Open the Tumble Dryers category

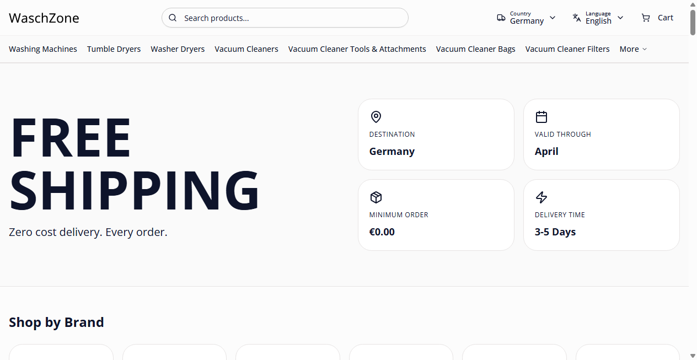[114, 49]
